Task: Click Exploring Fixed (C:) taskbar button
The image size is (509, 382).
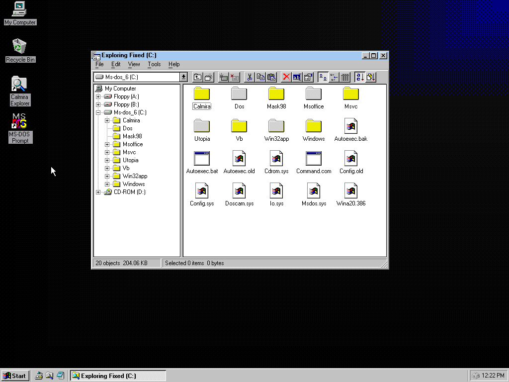Action: [118, 376]
